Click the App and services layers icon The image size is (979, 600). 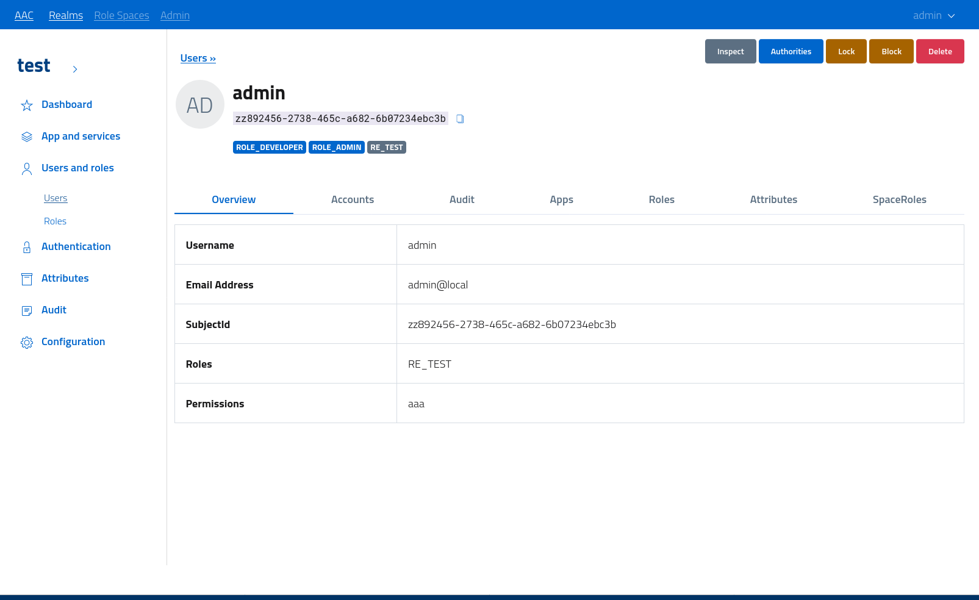click(27, 137)
